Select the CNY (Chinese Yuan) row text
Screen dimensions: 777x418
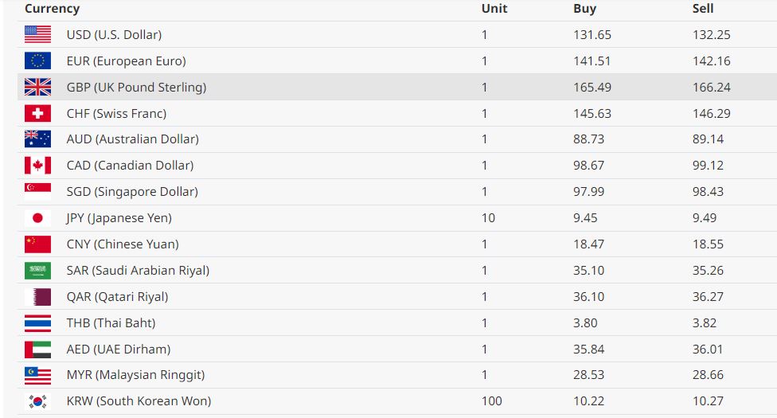tap(123, 244)
